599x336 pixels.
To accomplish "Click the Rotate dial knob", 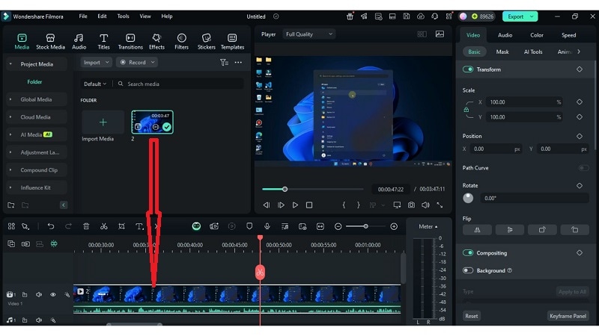I will [468, 198].
